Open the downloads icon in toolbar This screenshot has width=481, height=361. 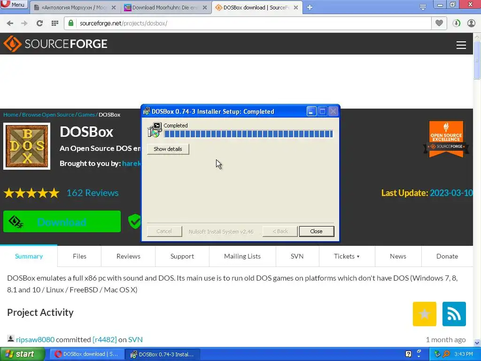456,24
